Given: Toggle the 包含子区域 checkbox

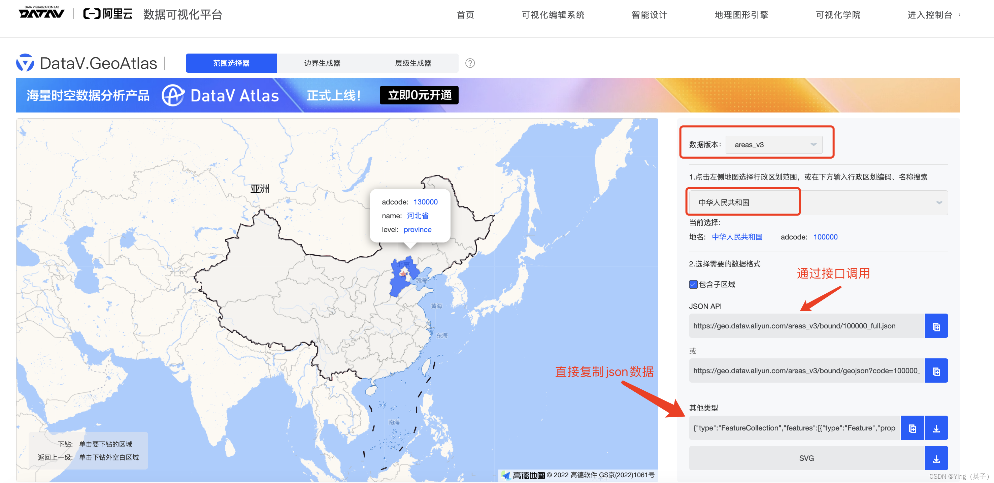Looking at the screenshot, I should click(x=693, y=285).
